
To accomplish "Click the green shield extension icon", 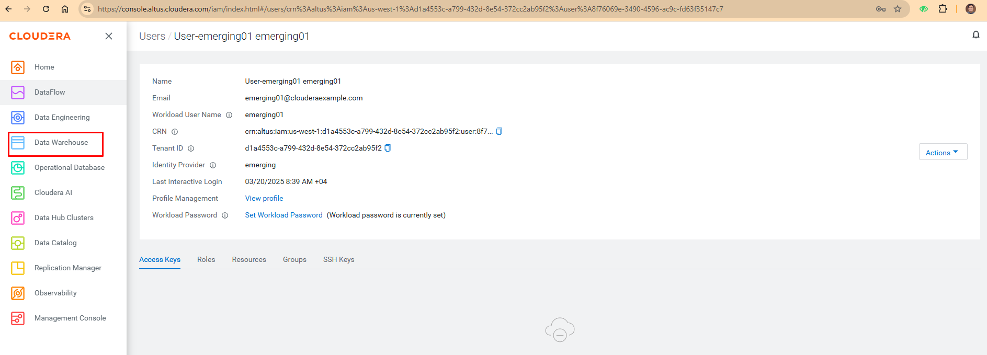I will tap(924, 9).
